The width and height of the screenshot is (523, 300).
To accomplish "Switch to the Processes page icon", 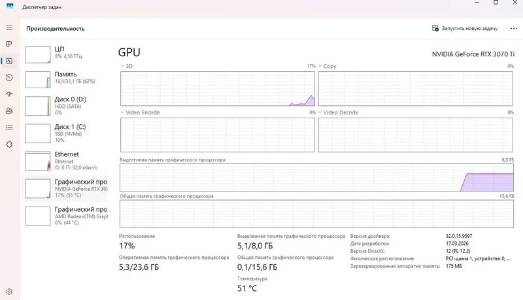I will pyautogui.click(x=9, y=44).
